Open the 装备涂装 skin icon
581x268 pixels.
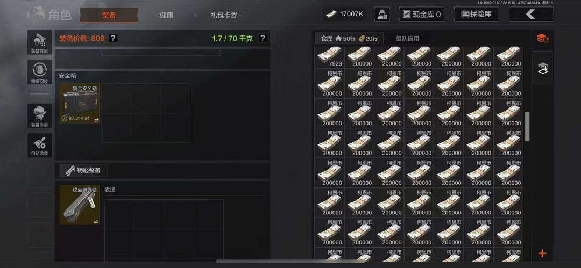pos(40,116)
